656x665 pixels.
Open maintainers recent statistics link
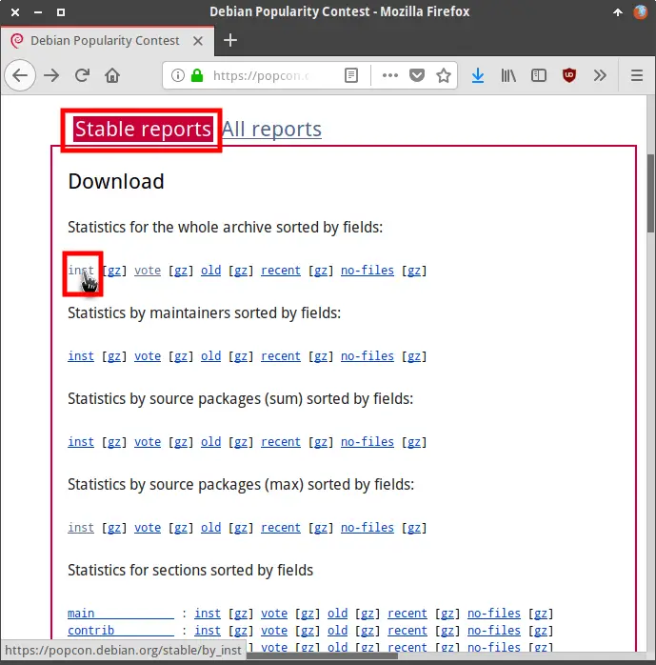tap(281, 356)
